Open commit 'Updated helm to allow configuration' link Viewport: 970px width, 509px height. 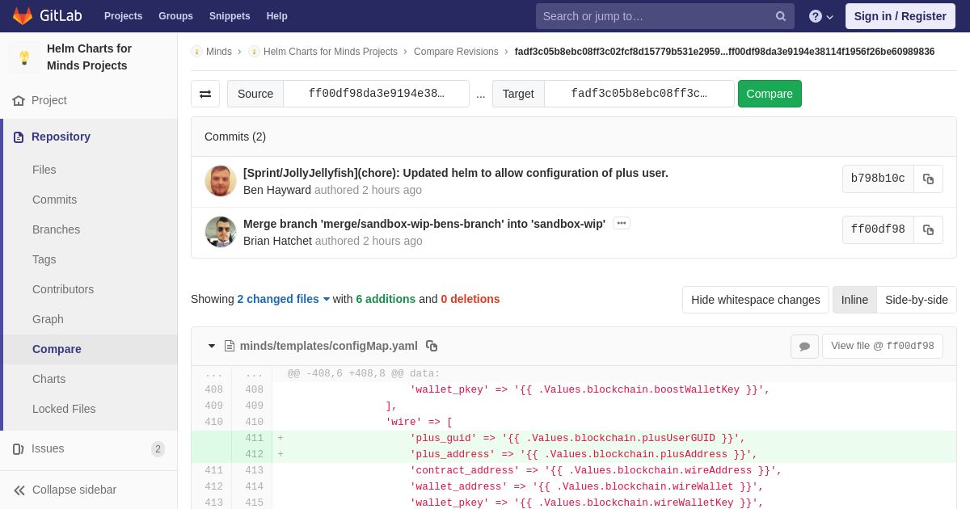pos(456,173)
